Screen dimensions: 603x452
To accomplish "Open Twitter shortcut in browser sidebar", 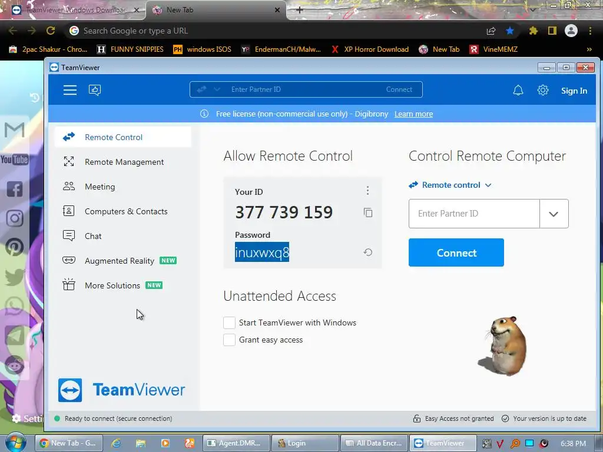I will click(15, 277).
